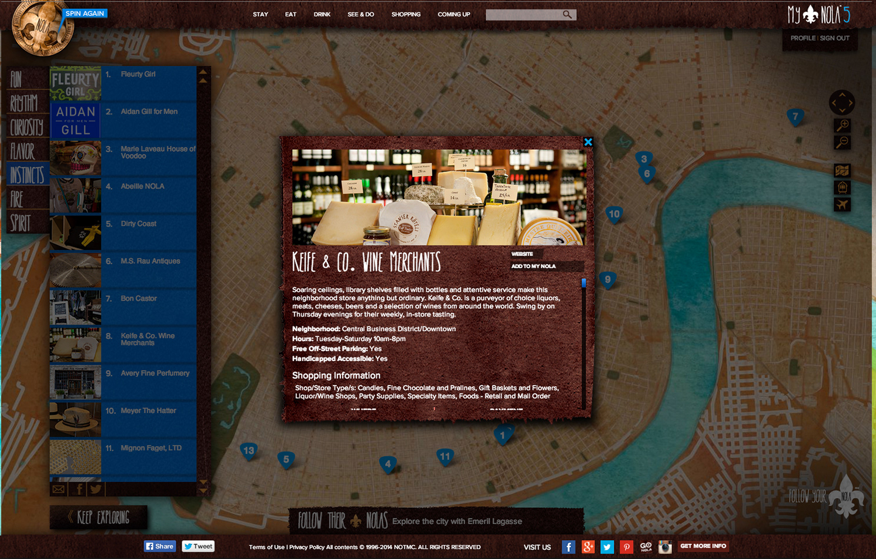Open the Fleurty Girl thumbnail
The width and height of the screenshot is (876, 559).
click(x=75, y=83)
